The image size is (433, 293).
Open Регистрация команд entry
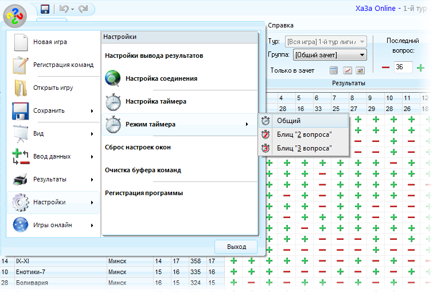click(53, 65)
